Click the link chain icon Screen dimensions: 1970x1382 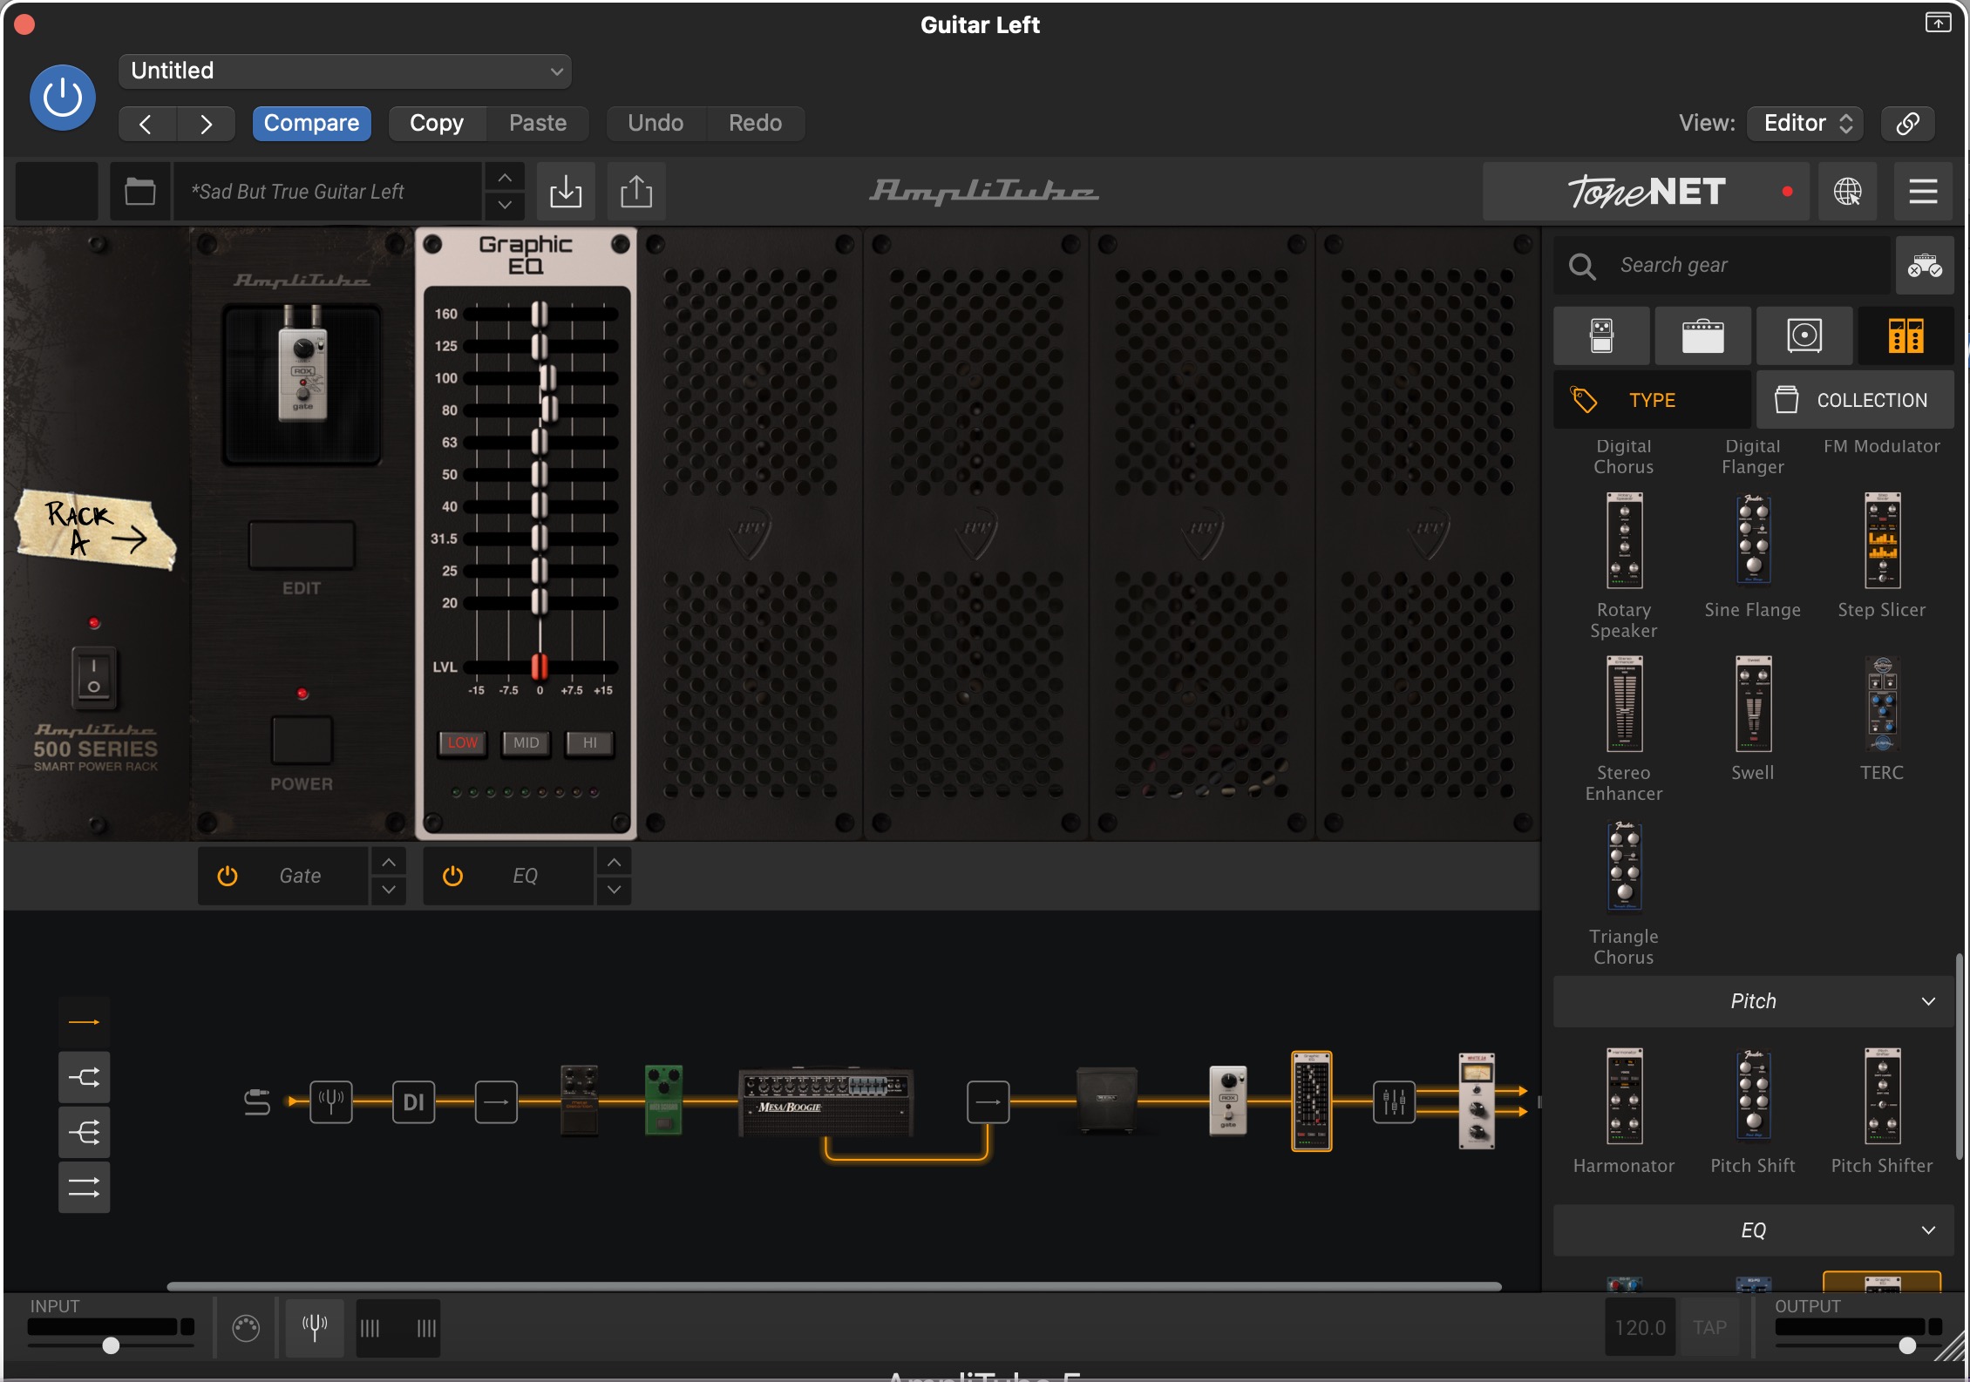1907,124
